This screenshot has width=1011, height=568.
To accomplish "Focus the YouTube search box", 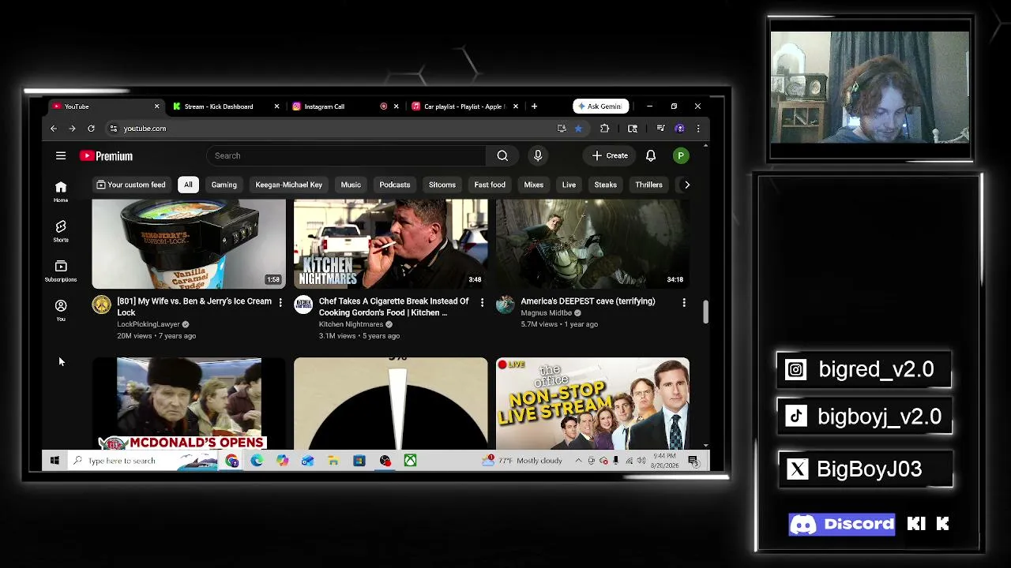I will [347, 155].
